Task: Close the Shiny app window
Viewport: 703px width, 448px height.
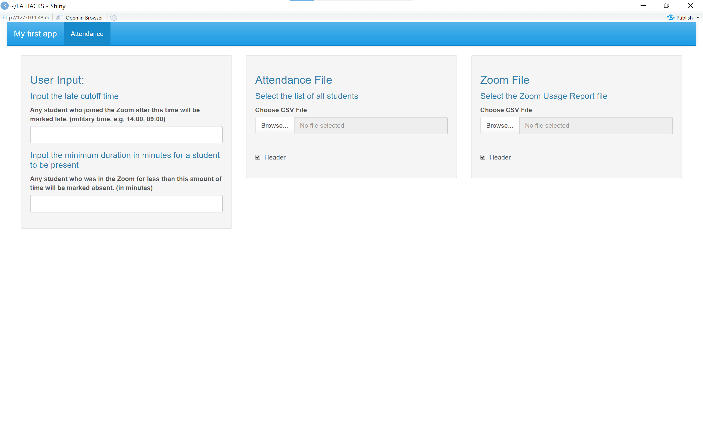Action: [690, 6]
